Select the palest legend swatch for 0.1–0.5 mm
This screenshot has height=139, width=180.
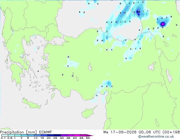[x=5, y=135]
